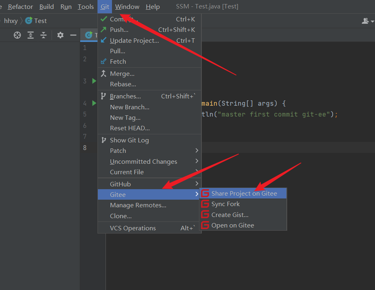The height and width of the screenshot is (290, 375).
Task: Click Gitee logo beside Open on Gitee
Action: point(205,225)
